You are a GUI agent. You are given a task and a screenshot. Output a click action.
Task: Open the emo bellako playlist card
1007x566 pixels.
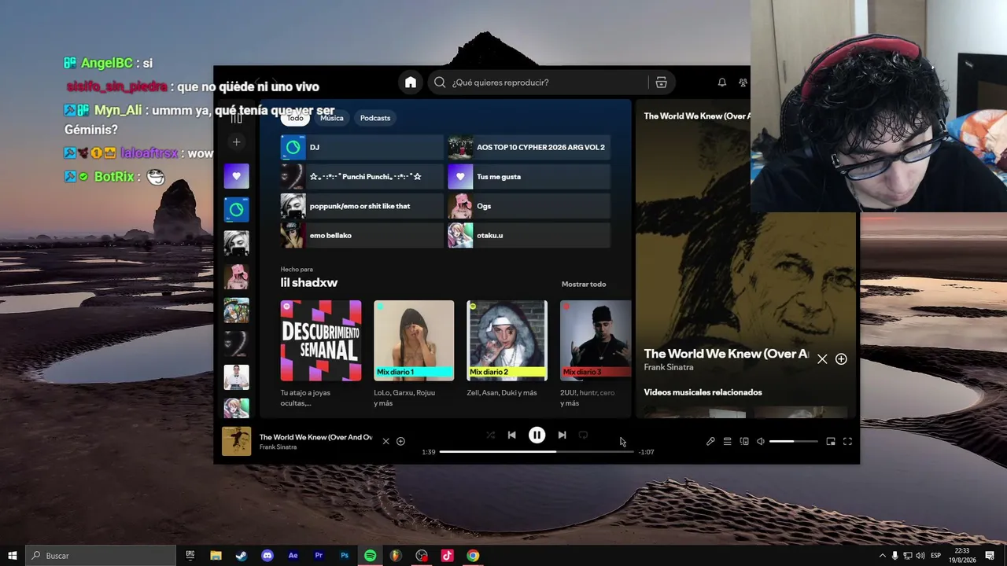tap(362, 235)
